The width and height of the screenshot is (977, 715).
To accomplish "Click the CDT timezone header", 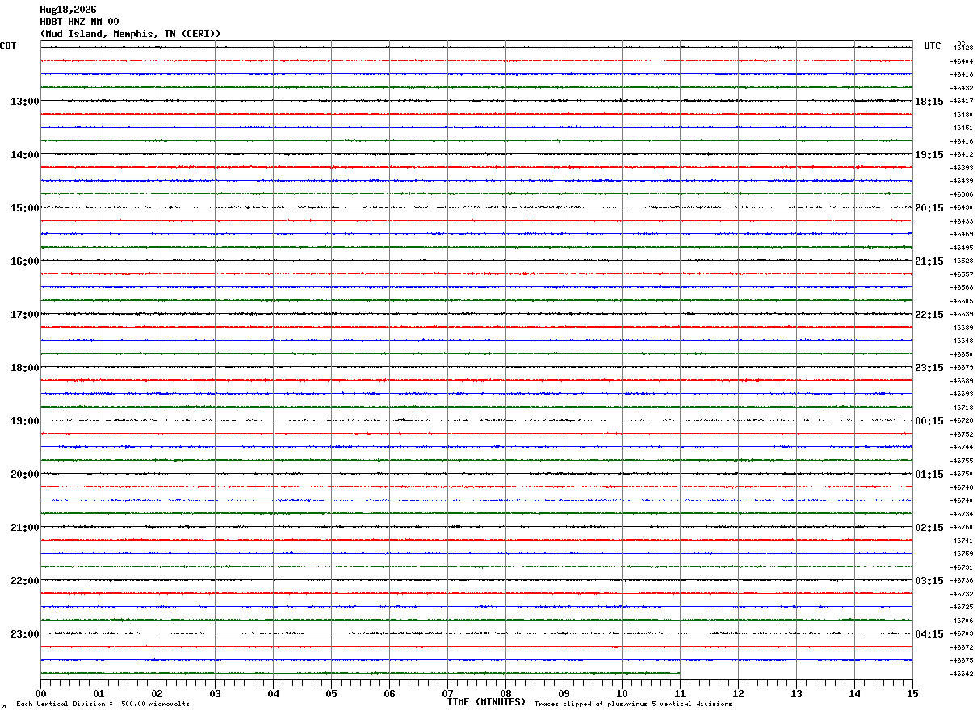I will 8,46.
